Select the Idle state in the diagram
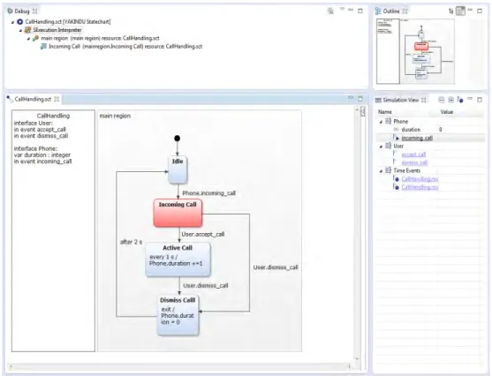Image resolution: width=492 pixels, height=376 pixels. pyautogui.click(x=178, y=169)
